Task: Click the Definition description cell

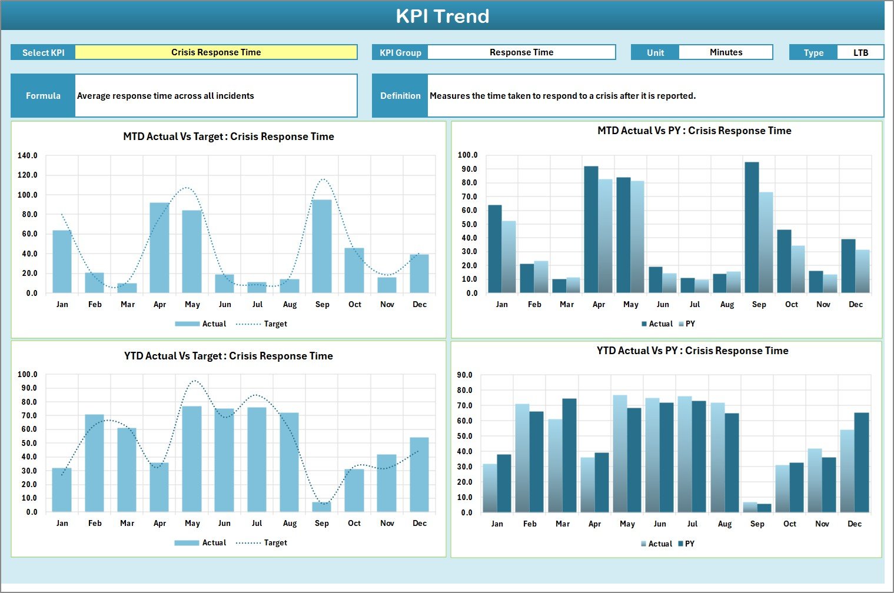Action: click(655, 96)
